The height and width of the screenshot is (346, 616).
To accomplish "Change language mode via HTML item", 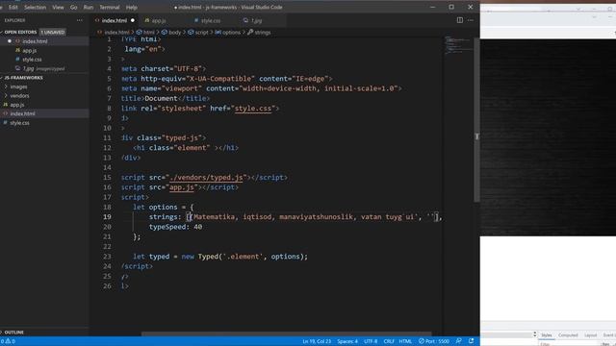I will 405,341.
